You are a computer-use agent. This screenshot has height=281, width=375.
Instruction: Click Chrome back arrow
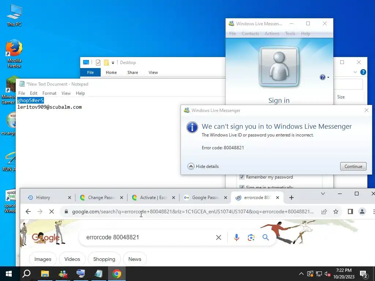pos(28,211)
